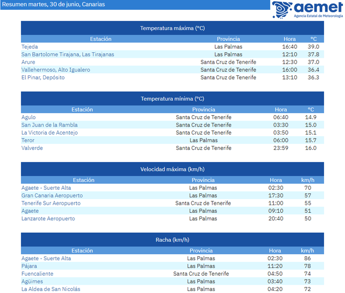Open Gran Canaria Aeropuerto station
Image resolution: width=345 pixels, height=293 pixels.
point(52,196)
